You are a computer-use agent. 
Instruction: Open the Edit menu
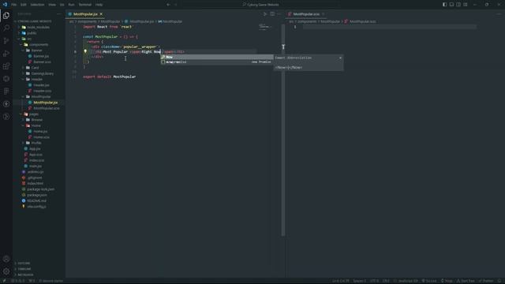[x=24, y=5]
